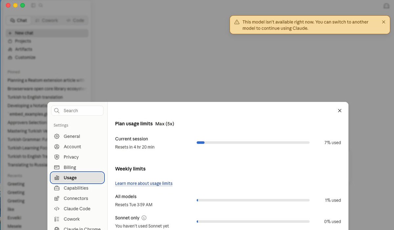Open Artifacts in main sidebar

pyautogui.click(x=47, y=49)
